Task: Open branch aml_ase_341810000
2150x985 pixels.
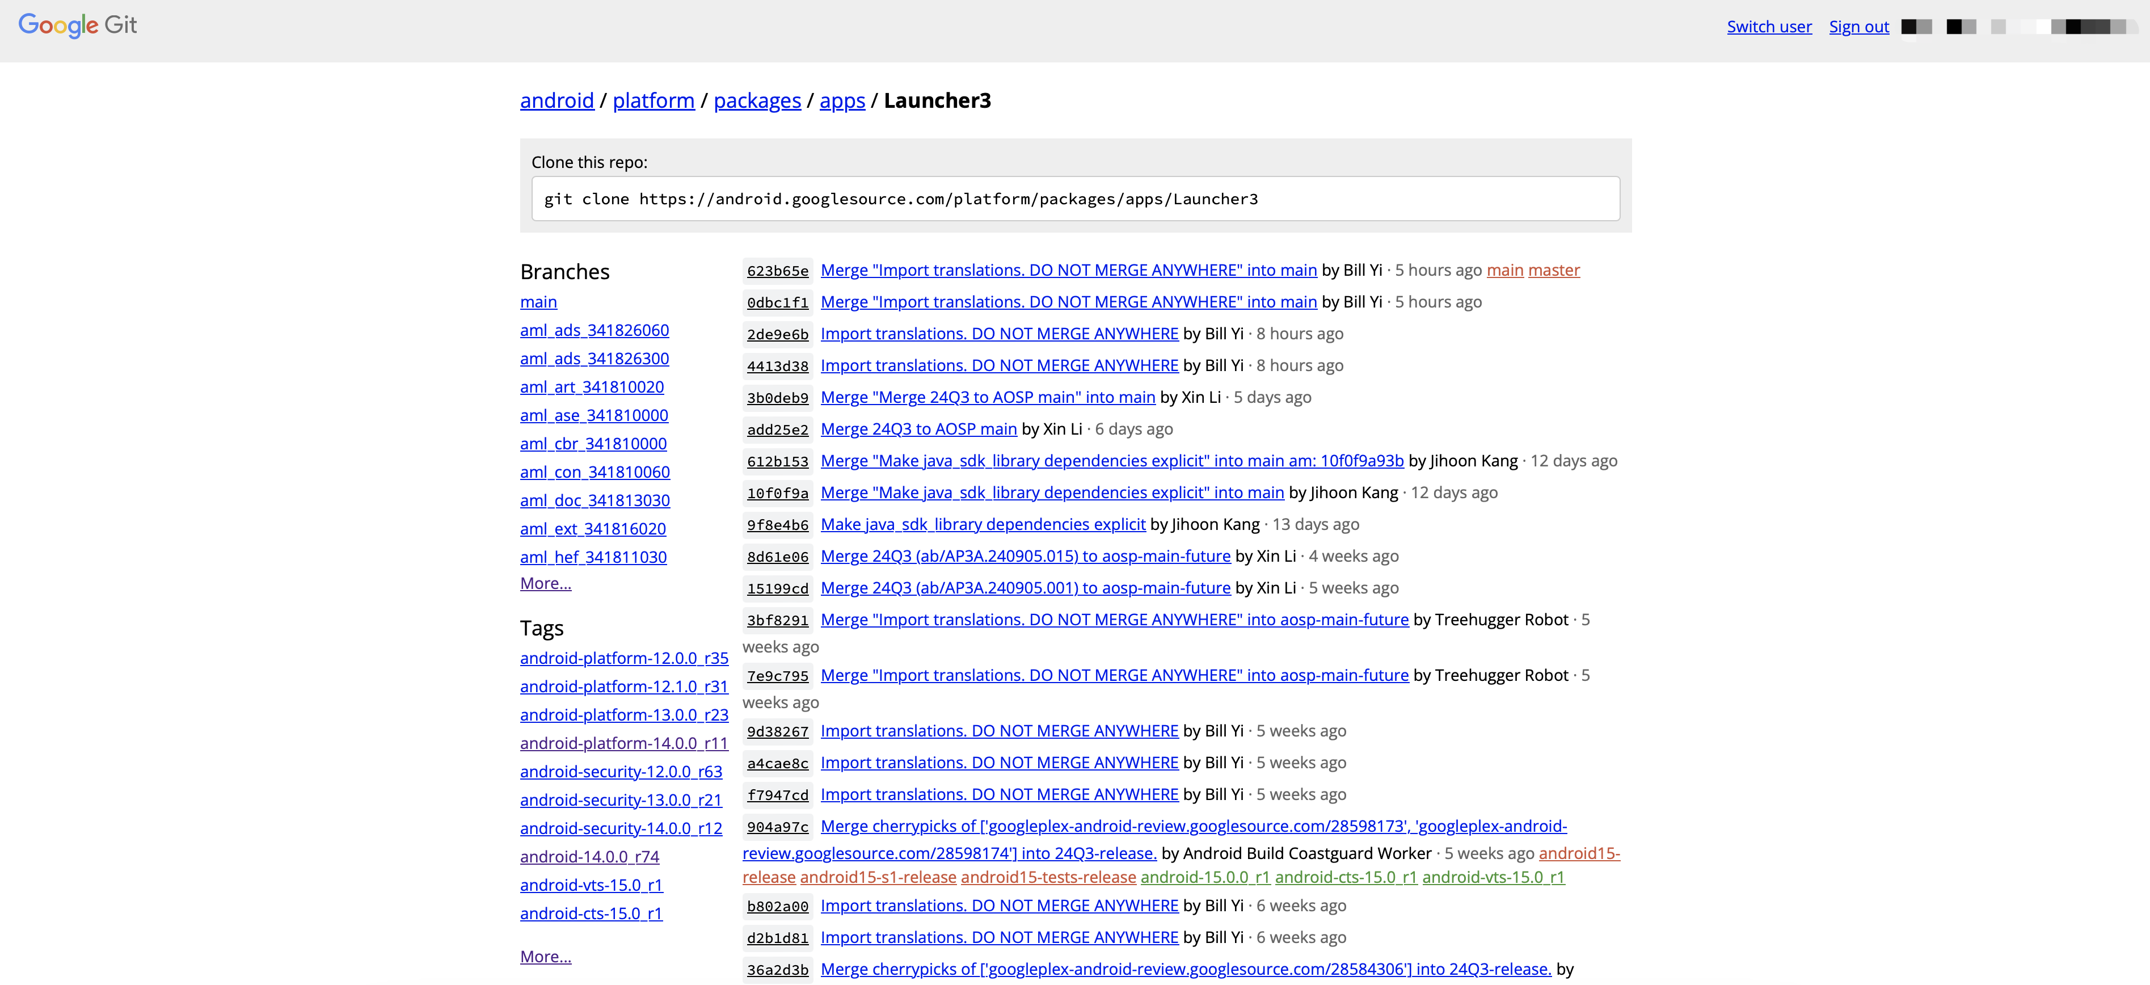Action: 595,416
